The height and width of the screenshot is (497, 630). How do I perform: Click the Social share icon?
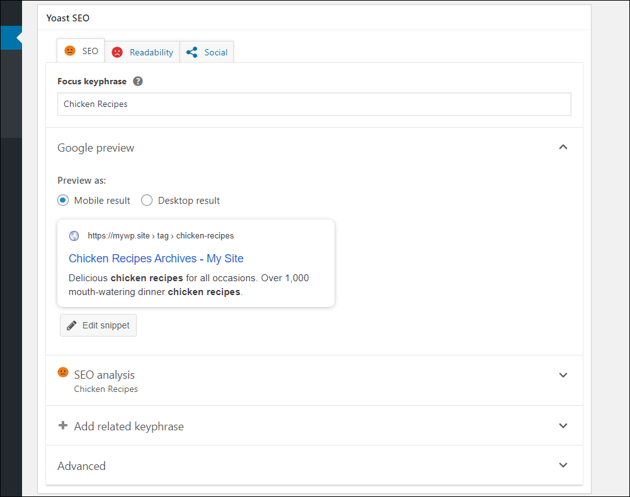tap(192, 52)
